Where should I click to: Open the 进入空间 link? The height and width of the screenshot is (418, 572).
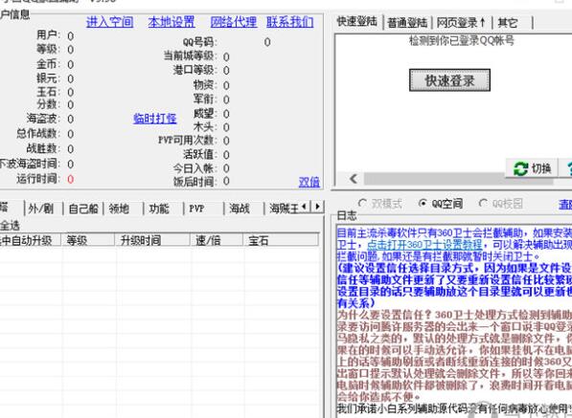point(110,22)
